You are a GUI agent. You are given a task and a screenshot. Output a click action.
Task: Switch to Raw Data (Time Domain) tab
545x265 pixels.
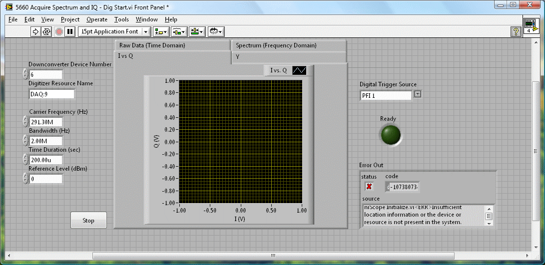pos(172,45)
